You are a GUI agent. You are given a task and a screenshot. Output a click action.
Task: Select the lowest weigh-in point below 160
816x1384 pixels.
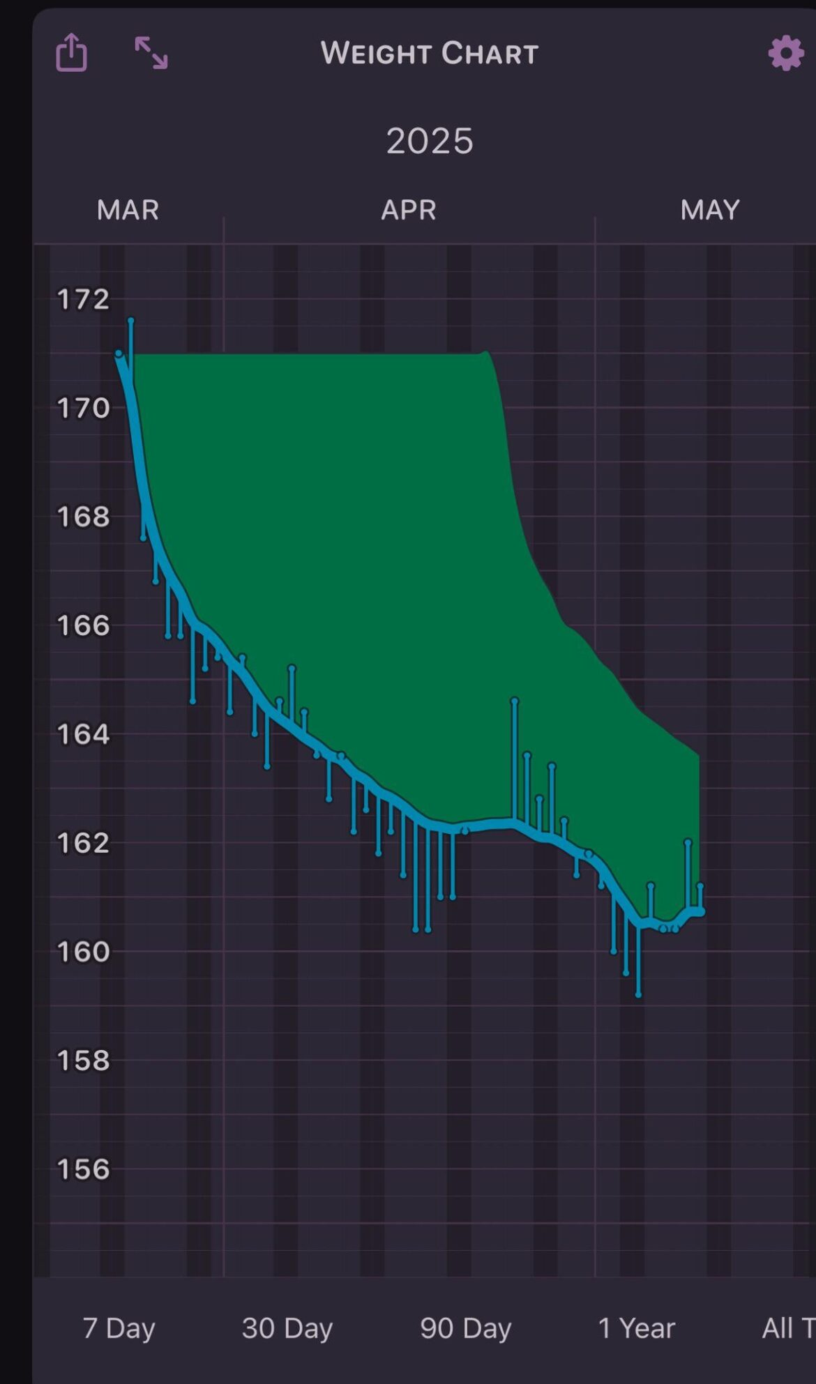coord(638,994)
